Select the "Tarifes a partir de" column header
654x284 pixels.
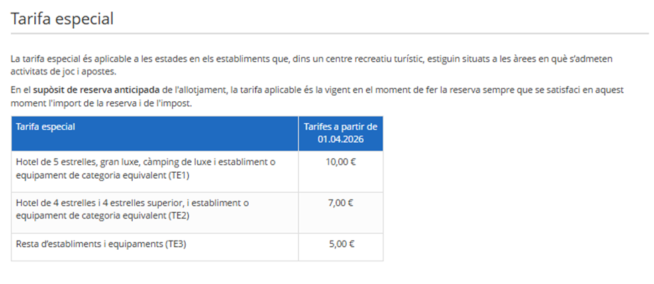[341, 127]
